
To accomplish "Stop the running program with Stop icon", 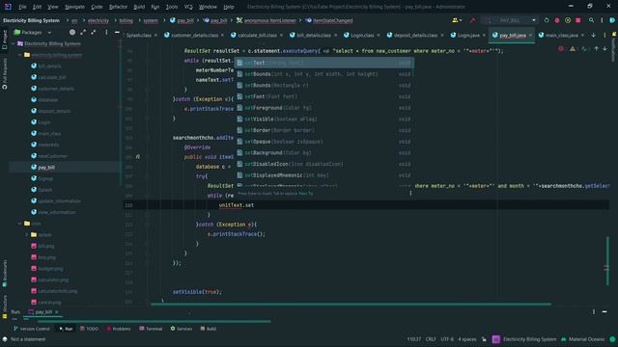I will pyautogui.click(x=578, y=20).
